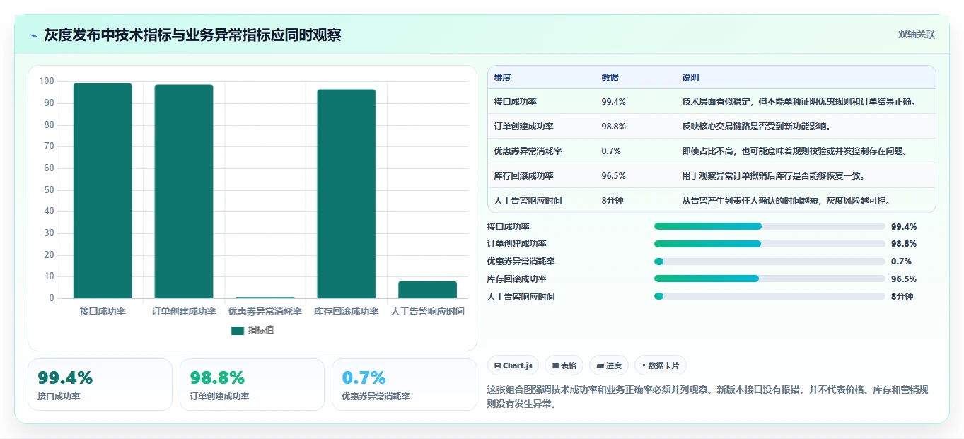Click the 维度 table column header
Screen dimensions: 964x439
(502, 77)
